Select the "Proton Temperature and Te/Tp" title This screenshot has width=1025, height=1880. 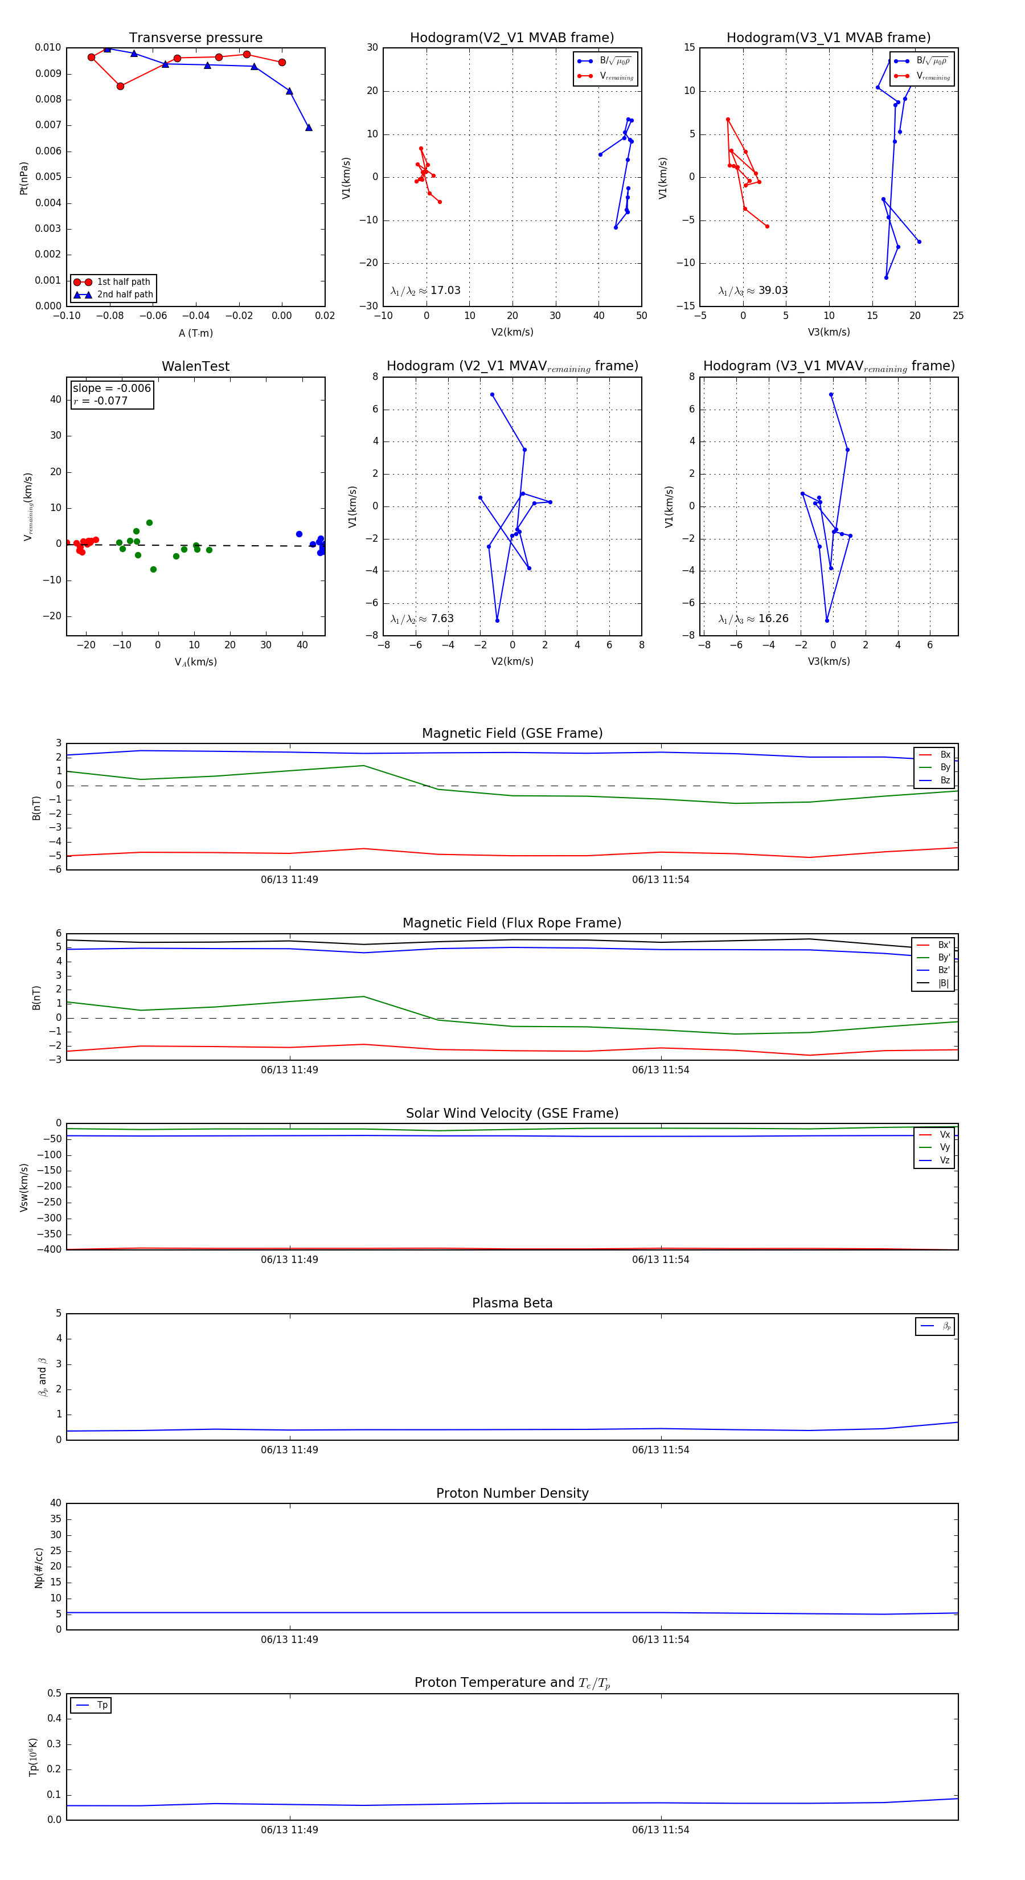(512, 1683)
